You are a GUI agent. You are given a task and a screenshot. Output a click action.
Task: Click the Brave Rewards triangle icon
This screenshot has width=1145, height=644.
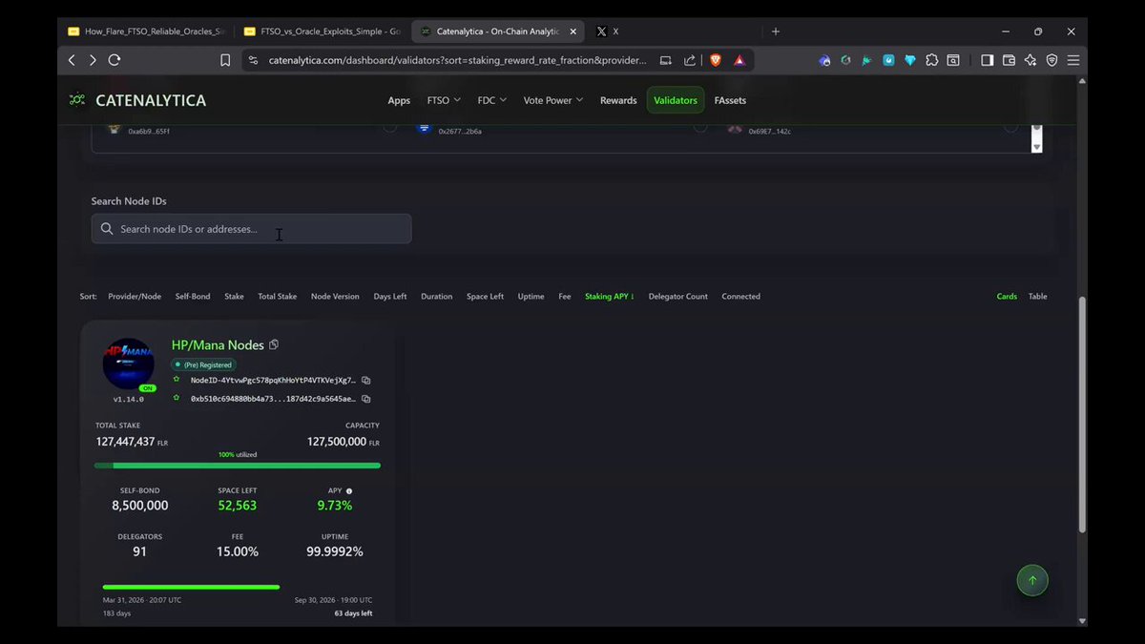(x=739, y=60)
